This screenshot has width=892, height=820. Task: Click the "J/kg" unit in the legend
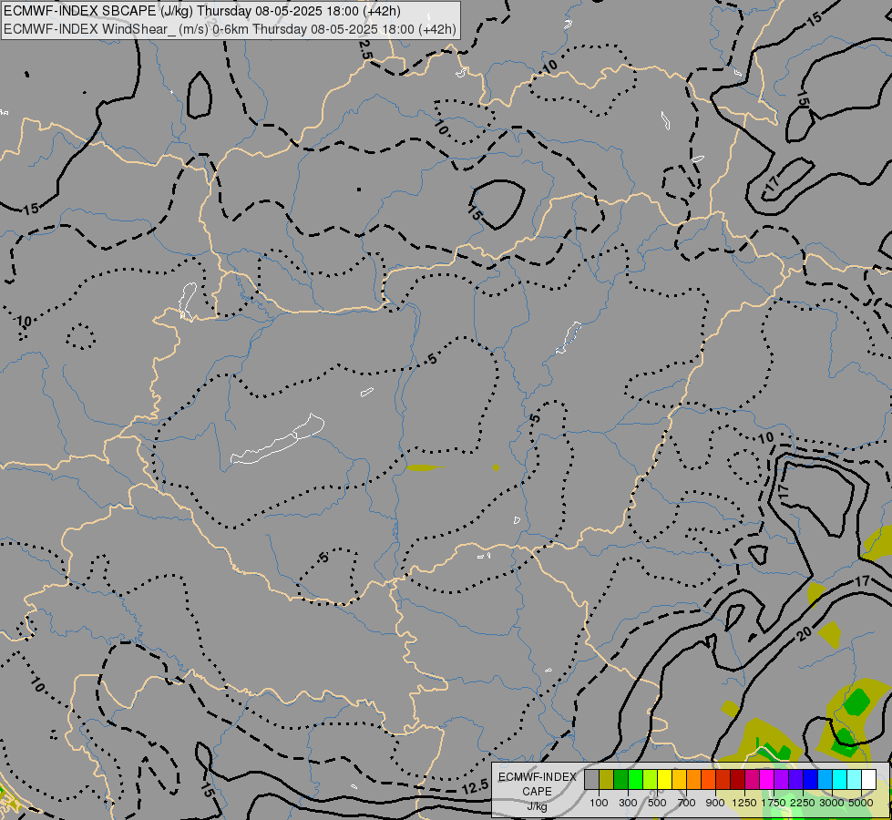click(537, 807)
